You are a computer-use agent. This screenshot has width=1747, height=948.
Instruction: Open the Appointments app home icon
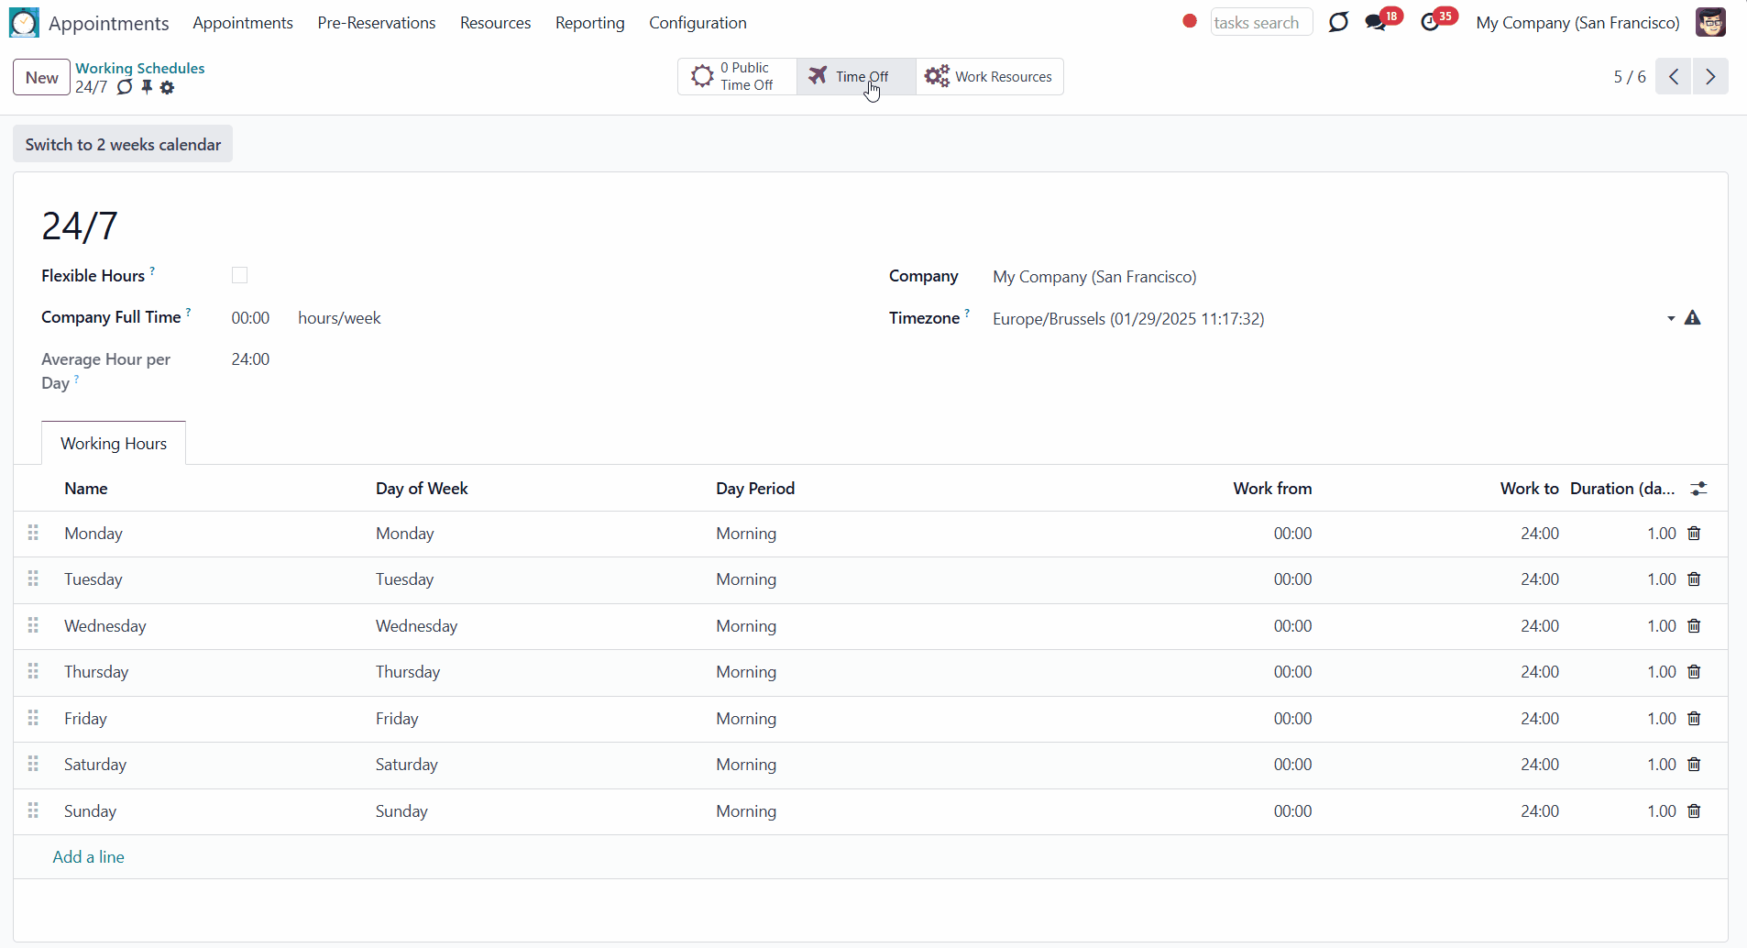[24, 22]
